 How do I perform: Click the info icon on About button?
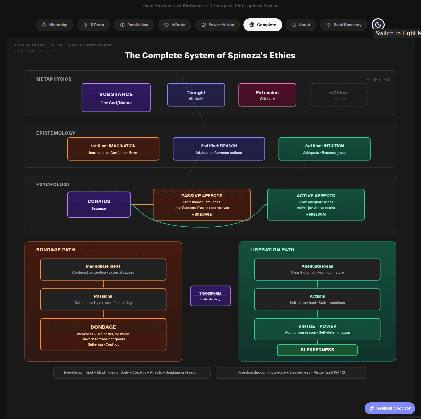tap(294, 25)
